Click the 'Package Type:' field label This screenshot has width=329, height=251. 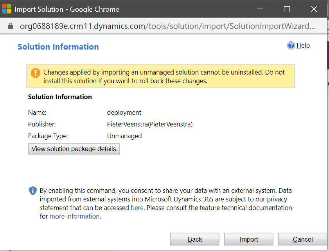(x=48, y=136)
